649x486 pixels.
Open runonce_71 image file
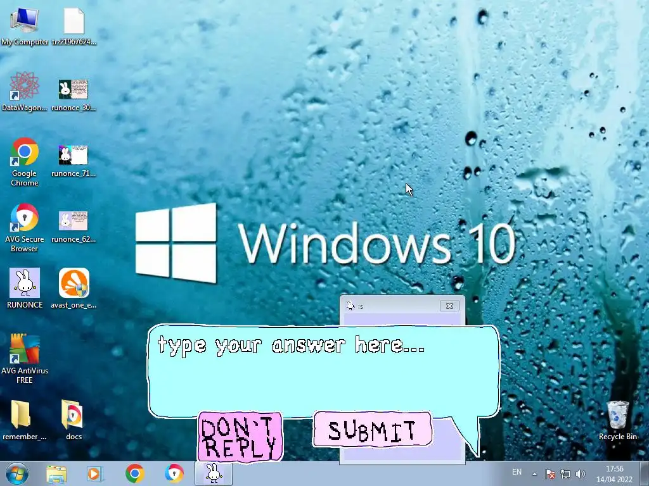click(x=74, y=161)
